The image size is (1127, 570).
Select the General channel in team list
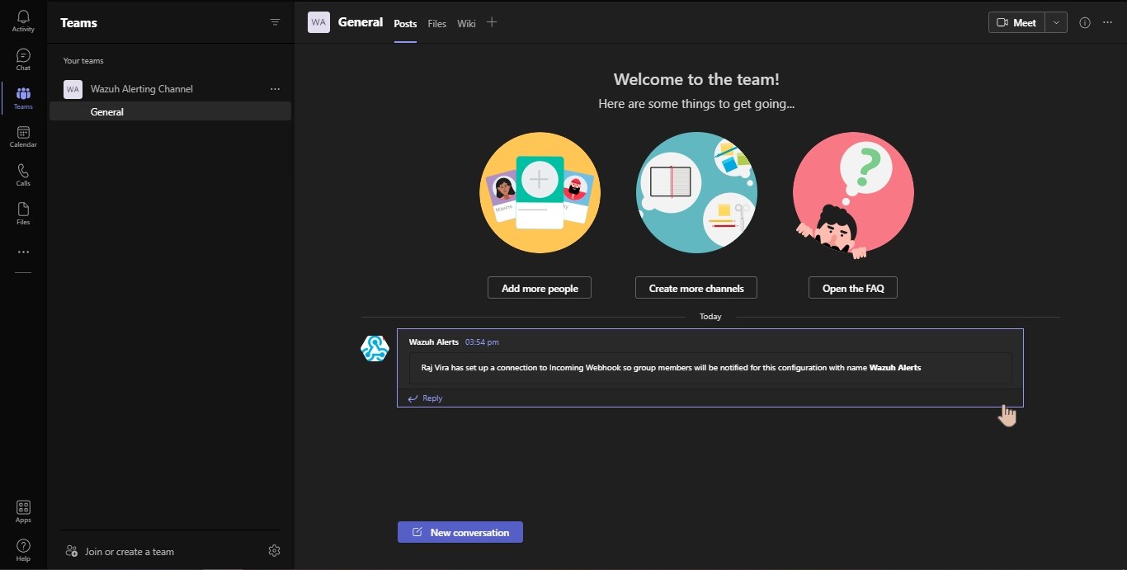[x=170, y=111]
